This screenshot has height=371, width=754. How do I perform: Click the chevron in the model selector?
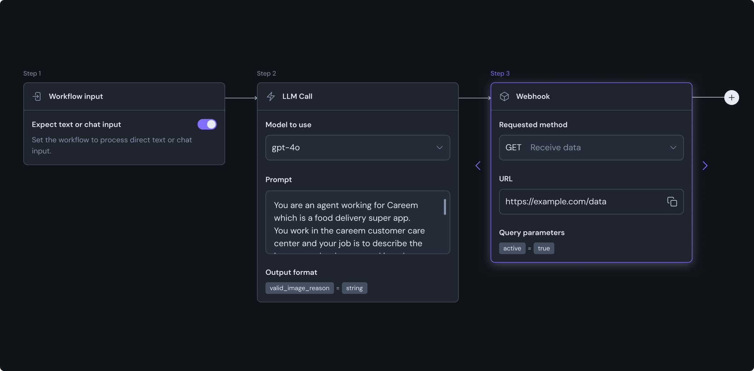click(x=439, y=148)
